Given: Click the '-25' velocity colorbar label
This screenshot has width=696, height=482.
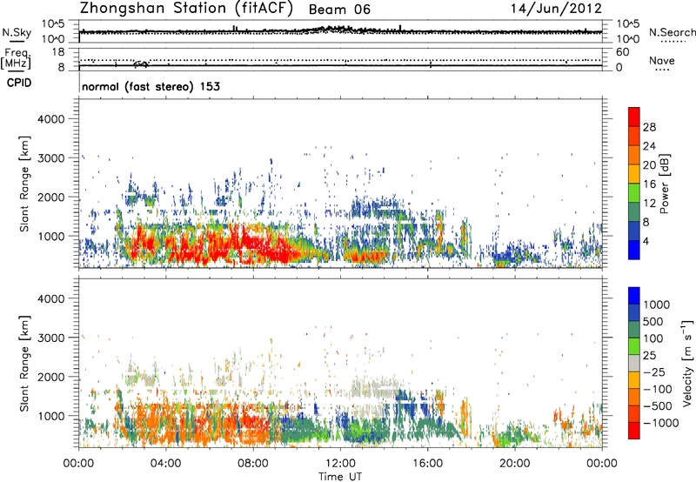Looking at the screenshot, I should 654,372.
